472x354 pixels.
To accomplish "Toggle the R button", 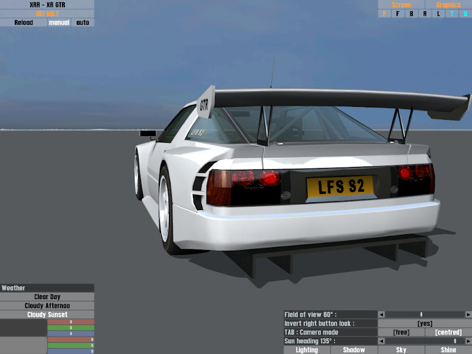I will point(425,14).
